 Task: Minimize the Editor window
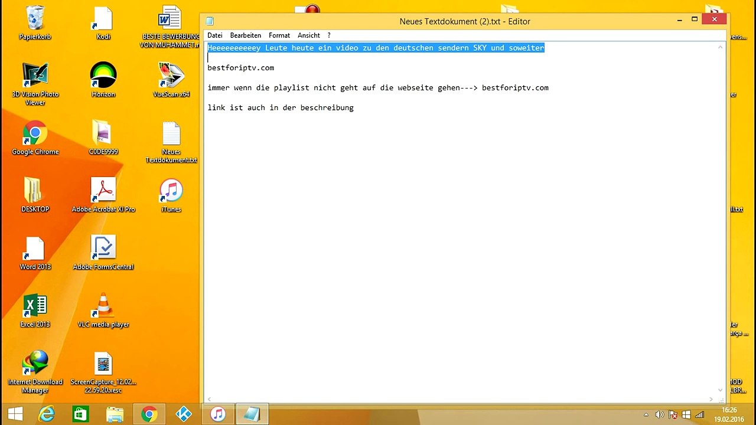point(680,19)
